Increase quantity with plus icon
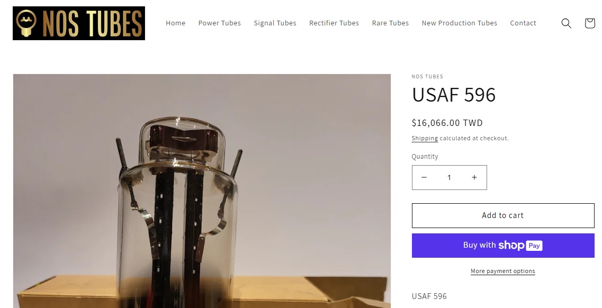This screenshot has width=602, height=308. click(x=474, y=177)
